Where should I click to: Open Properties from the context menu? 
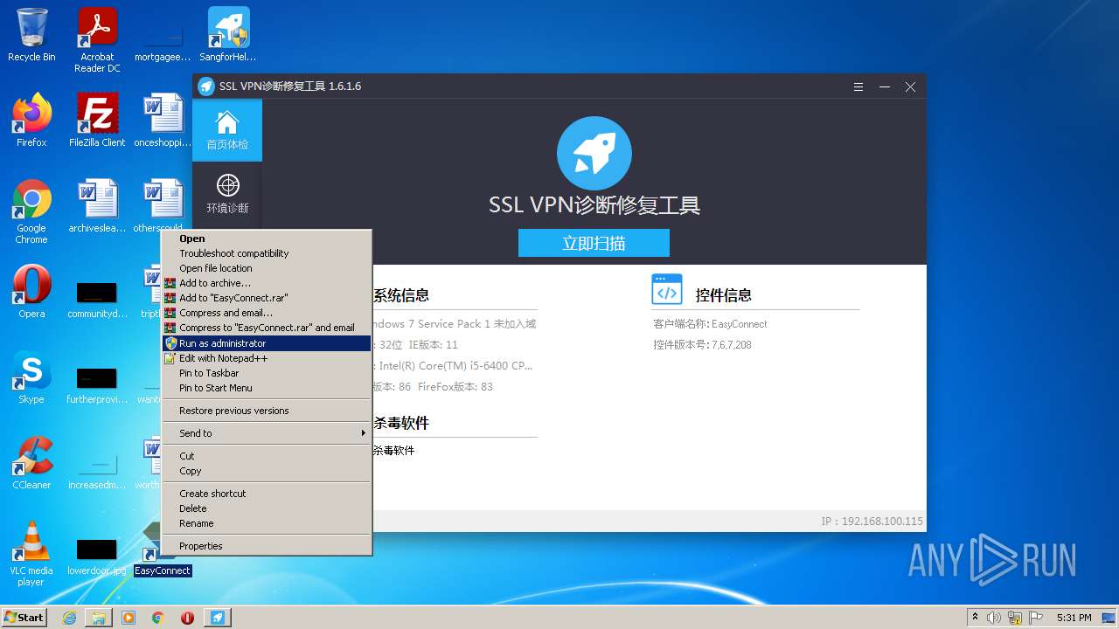tap(267, 546)
